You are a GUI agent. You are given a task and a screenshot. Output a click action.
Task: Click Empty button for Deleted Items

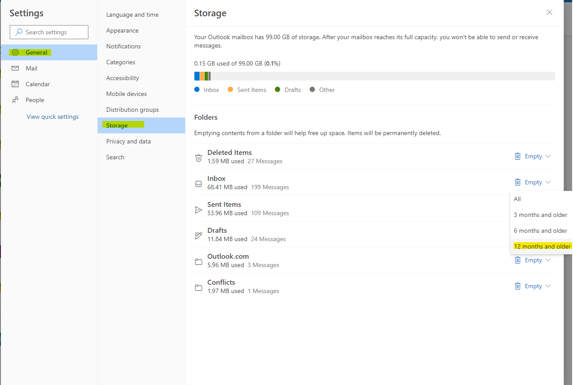(x=533, y=156)
